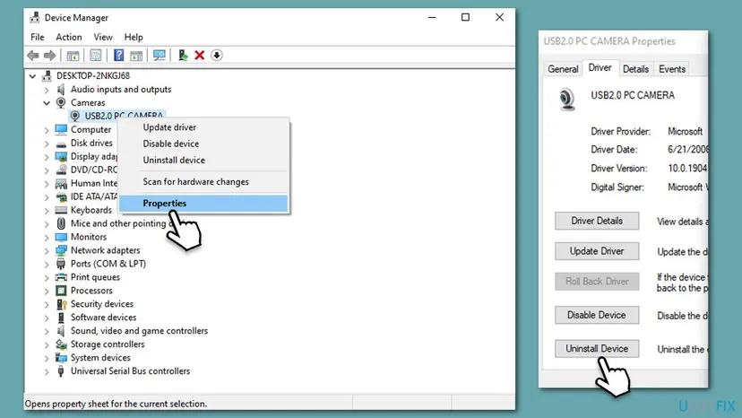
Task: Click the Keyboards category icon
Action: pos(61,210)
